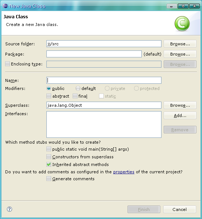Select the public modifier radio button

pos(49,88)
